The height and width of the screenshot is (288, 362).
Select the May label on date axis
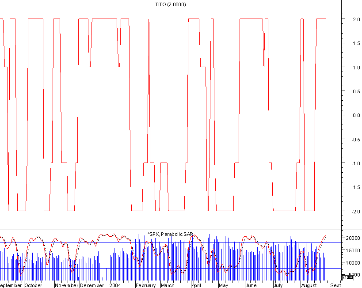[224, 285]
